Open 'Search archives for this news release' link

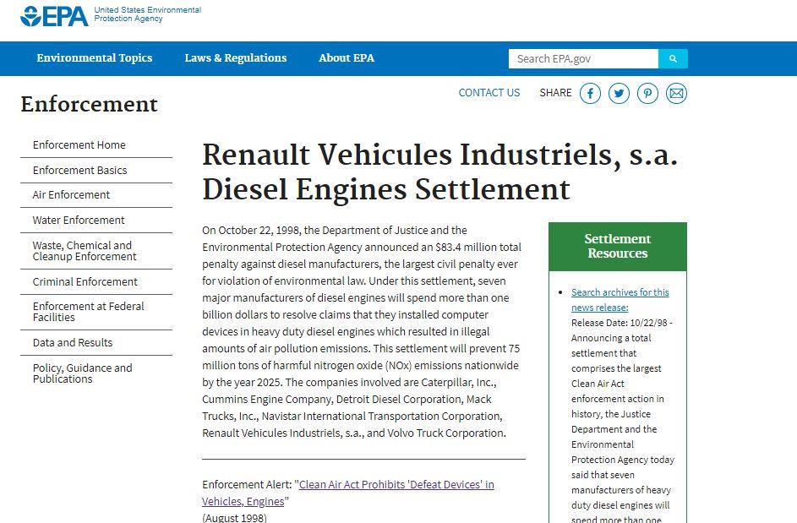pos(620,300)
